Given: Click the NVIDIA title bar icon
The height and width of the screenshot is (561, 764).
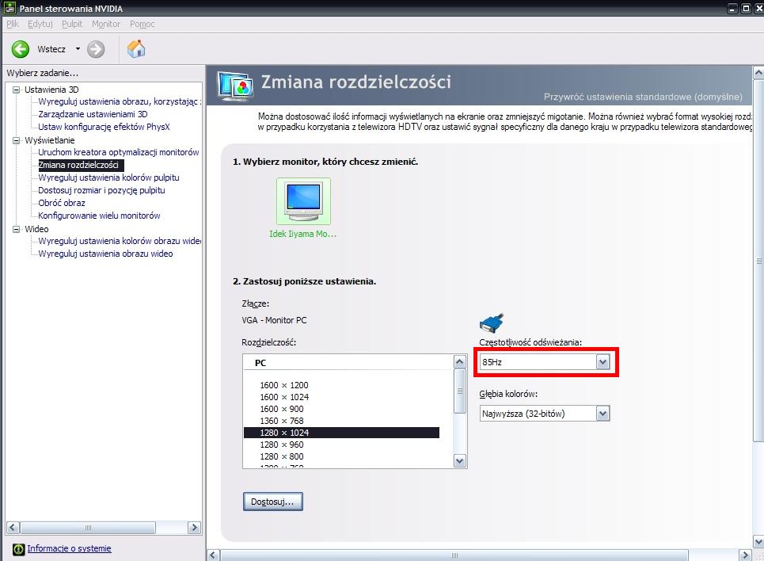Looking at the screenshot, I should coord(10,8).
